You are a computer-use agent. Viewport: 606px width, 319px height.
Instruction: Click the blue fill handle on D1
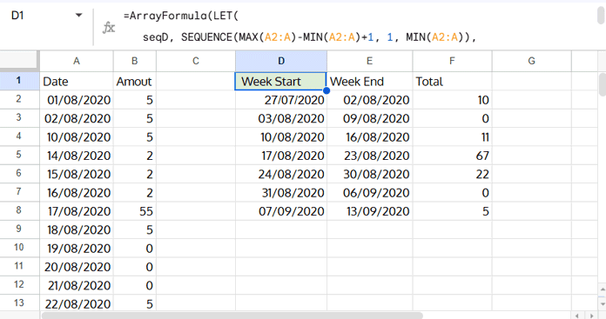pos(327,90)
